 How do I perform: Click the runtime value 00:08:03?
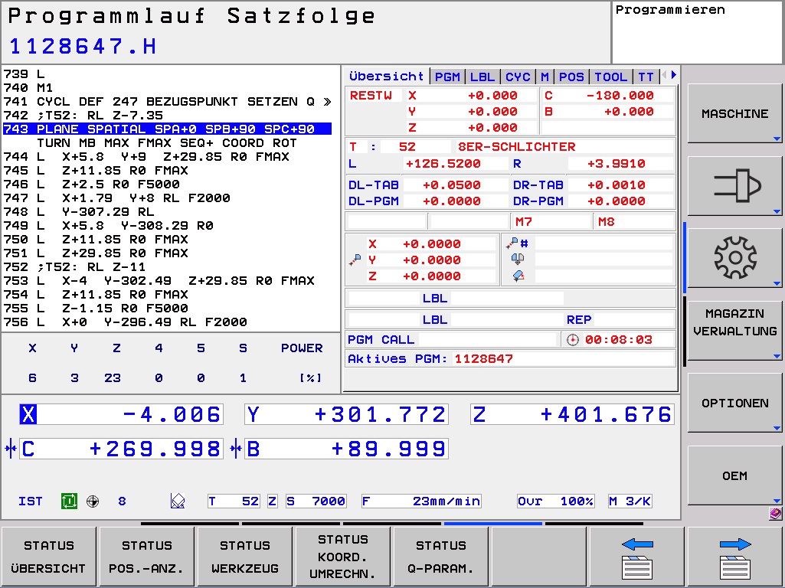pyautogui.click(x=618, y=340)
